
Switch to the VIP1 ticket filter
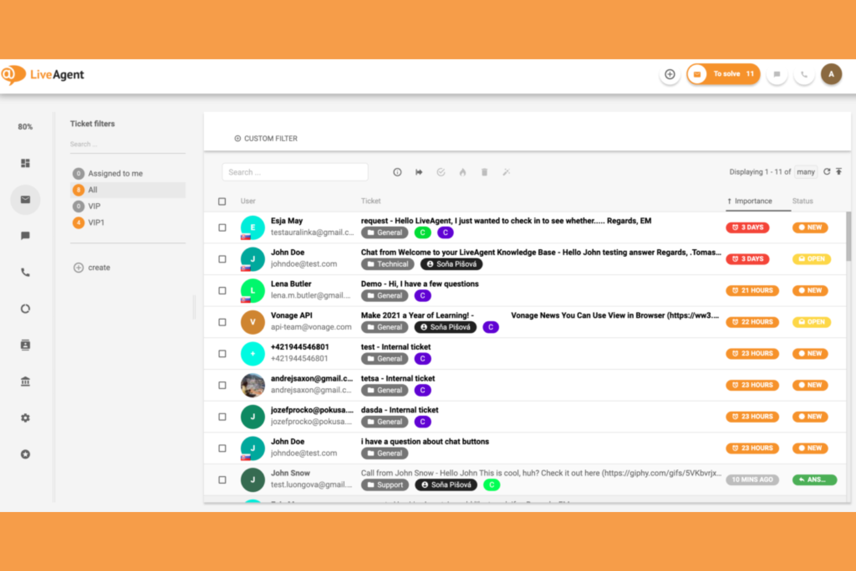pyautogui.click(x=97, y=222)
